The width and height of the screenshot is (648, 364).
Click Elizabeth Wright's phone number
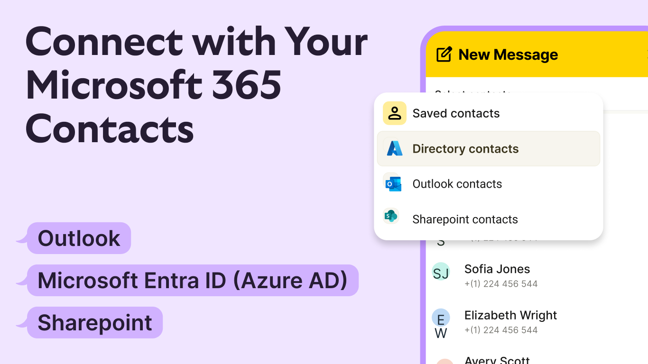(500, 330)
